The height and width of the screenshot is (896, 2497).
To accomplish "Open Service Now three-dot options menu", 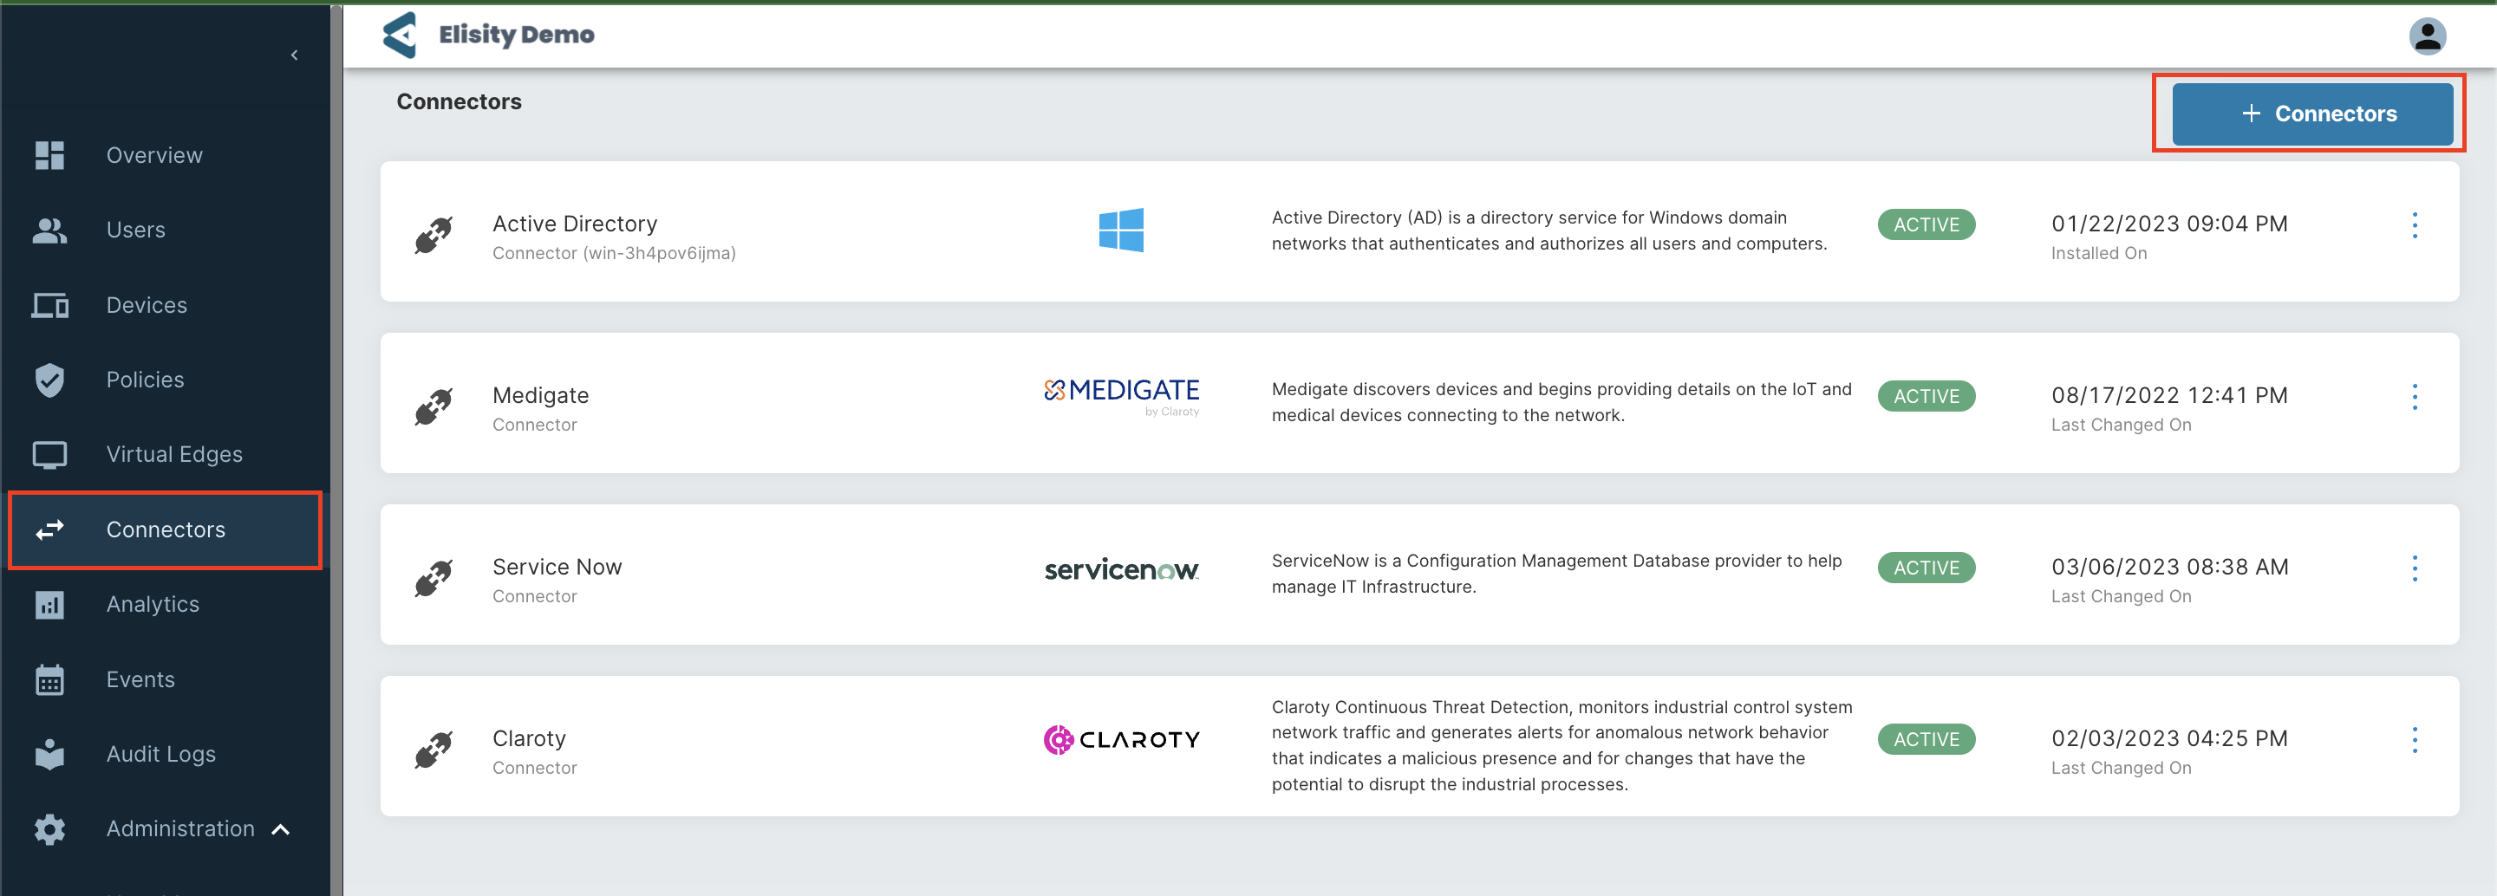I will click(x=2415, y=568).
